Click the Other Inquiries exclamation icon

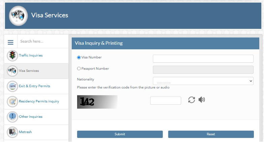[x=12, y=117]
